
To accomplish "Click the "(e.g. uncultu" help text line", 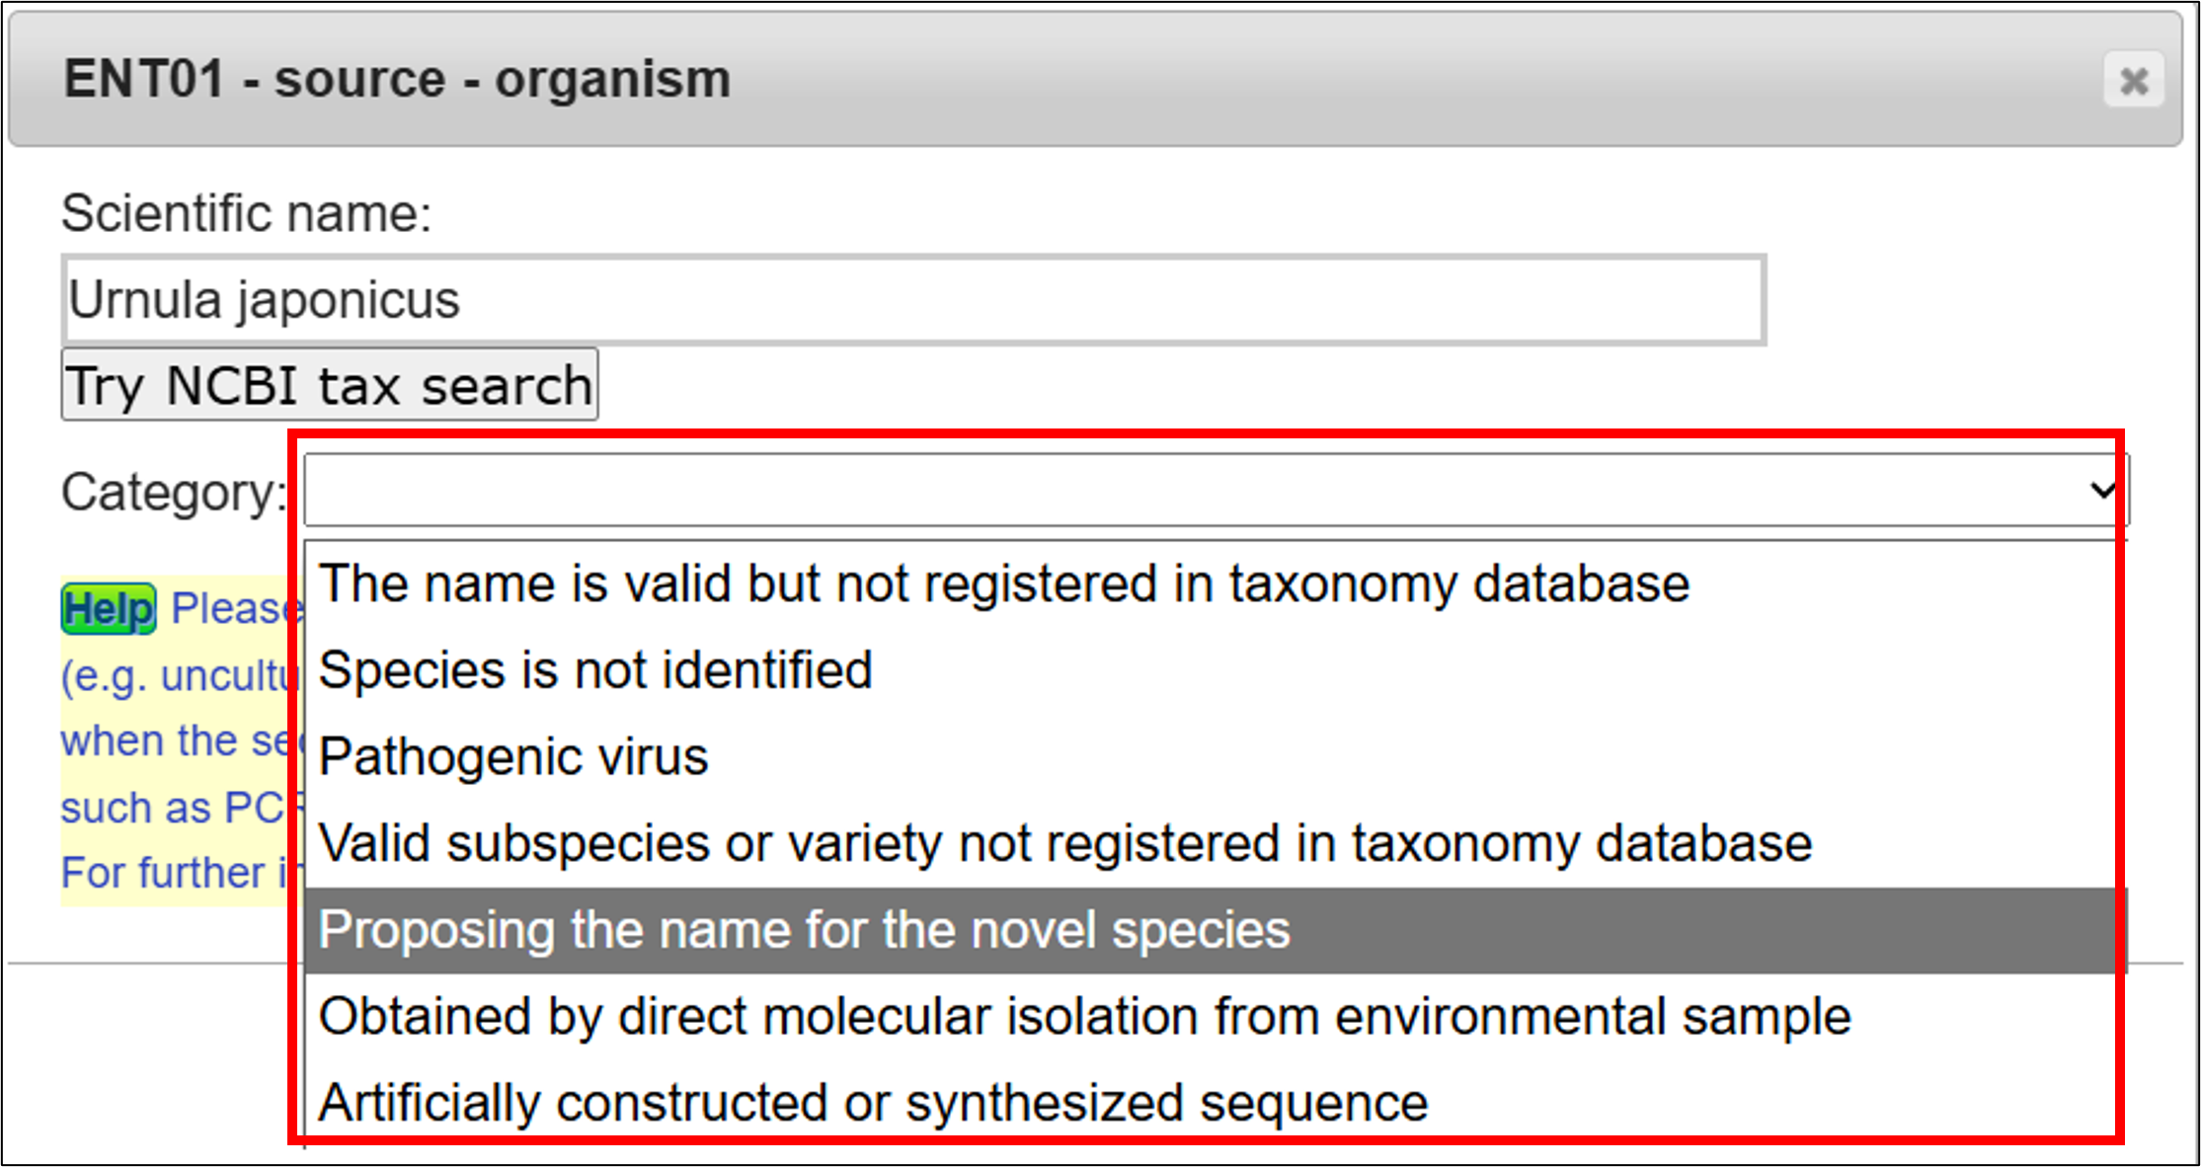I will (x=178, y=676).
